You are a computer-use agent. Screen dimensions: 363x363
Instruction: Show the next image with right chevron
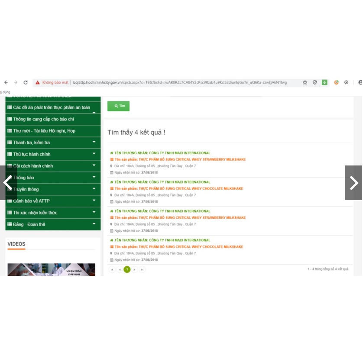[353, 183]
